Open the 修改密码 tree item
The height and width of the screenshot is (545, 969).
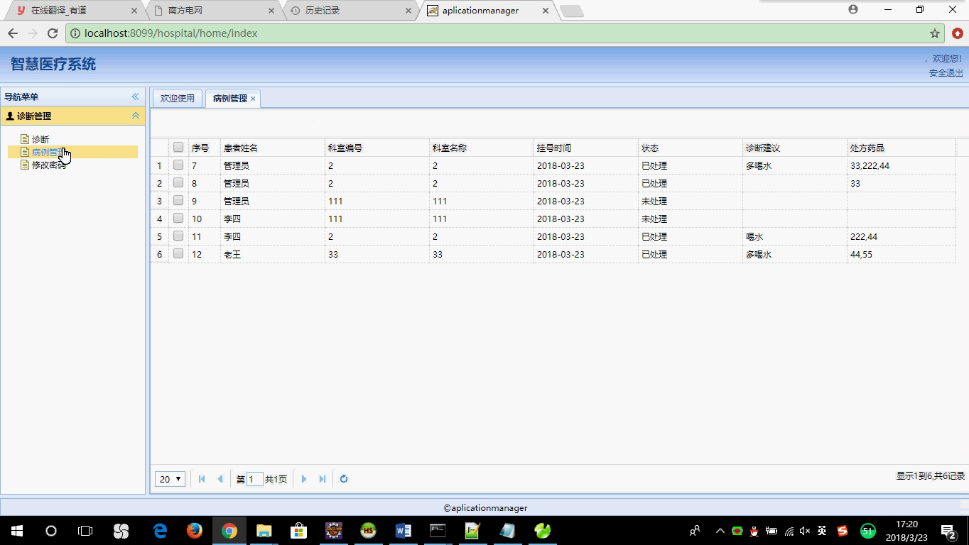(x=49, y=165)
